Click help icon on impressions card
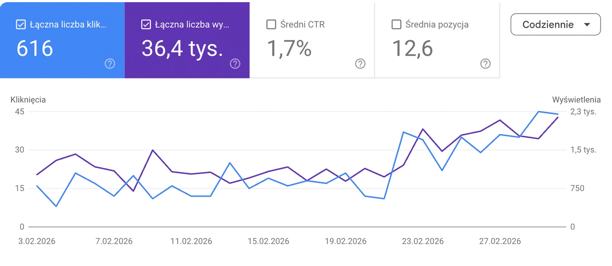 click(x=235, y=64)
